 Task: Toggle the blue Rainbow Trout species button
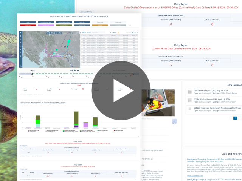coord(82,25)
